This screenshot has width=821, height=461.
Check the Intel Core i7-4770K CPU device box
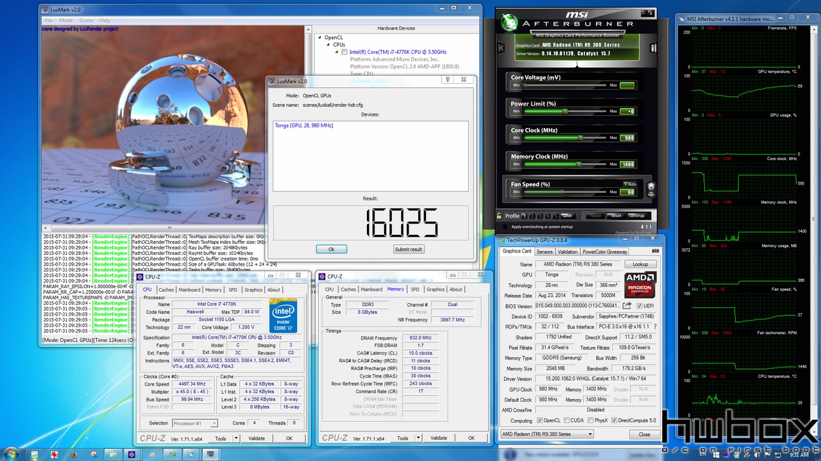[344, 52]
